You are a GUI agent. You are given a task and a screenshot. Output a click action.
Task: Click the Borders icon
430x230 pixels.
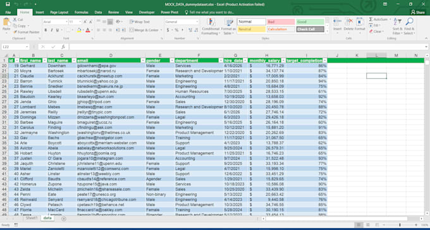tap(68, 30)
